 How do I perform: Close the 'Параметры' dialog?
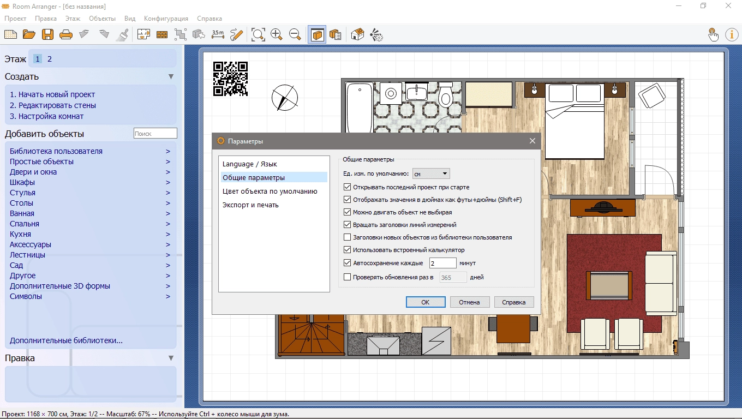(532, 141)
